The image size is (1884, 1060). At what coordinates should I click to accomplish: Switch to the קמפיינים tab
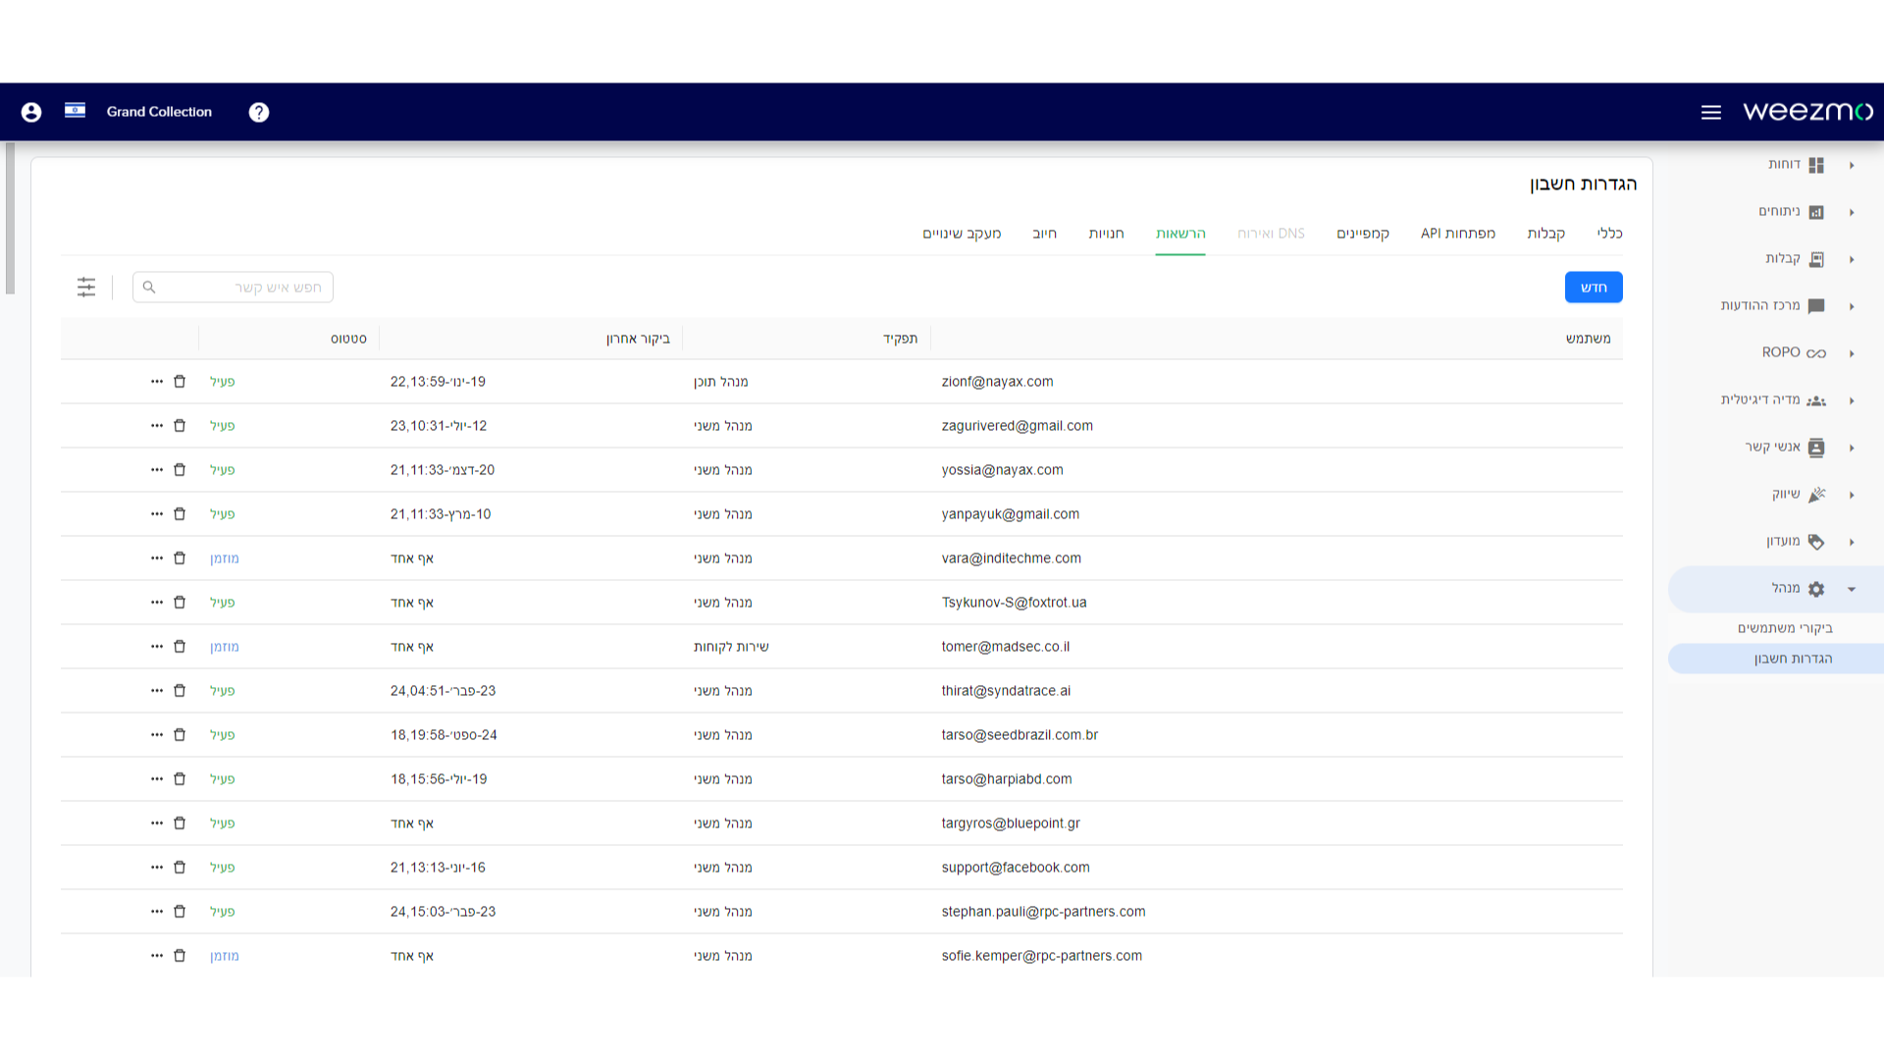tap(1363, 234)
